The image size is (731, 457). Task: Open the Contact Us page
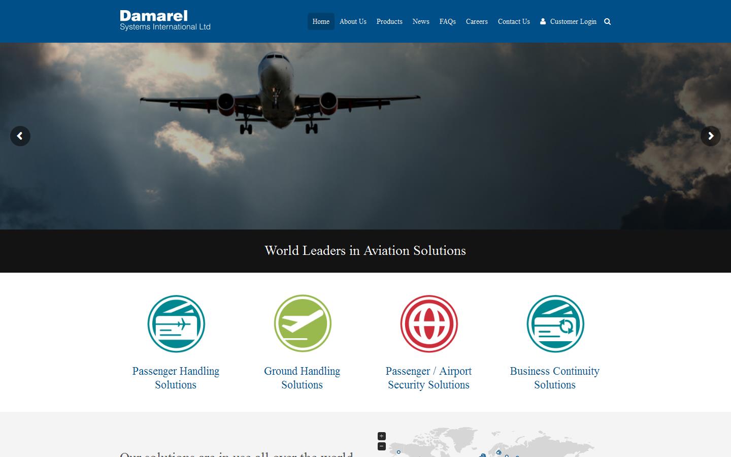coord(513,21)
